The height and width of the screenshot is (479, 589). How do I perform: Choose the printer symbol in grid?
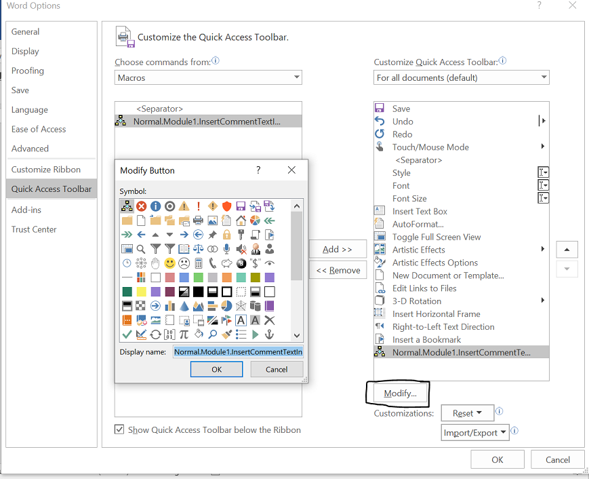199,221
